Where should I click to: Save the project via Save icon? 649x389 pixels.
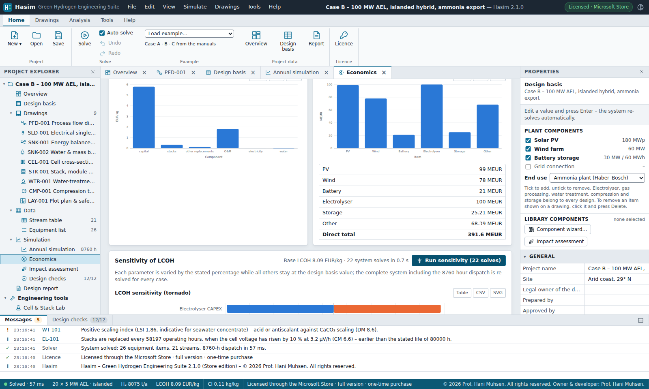tap(58, 36)
